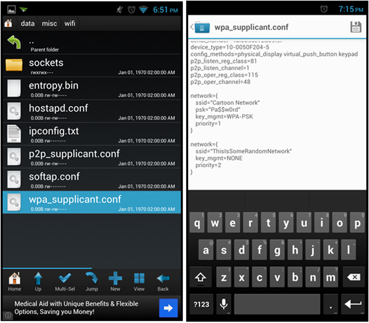Toggle the keyboard shift key

[200, 276]
